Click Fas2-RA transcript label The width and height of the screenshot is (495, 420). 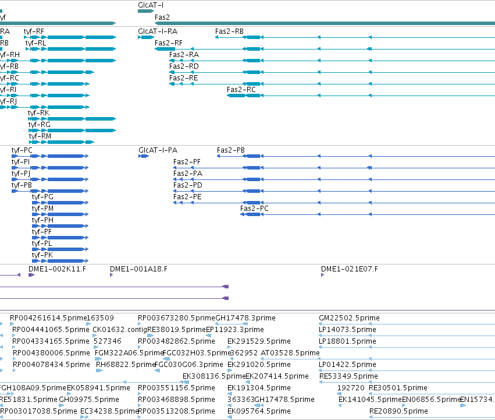(184, 55)
